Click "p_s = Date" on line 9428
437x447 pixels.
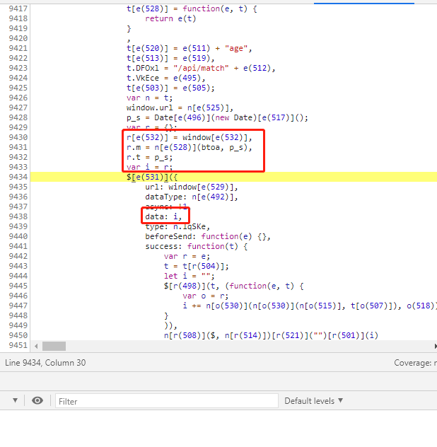150,117
